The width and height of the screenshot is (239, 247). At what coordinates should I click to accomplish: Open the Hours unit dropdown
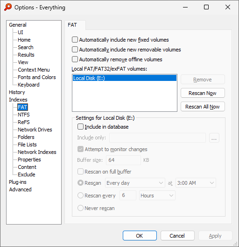click(157, 196)
